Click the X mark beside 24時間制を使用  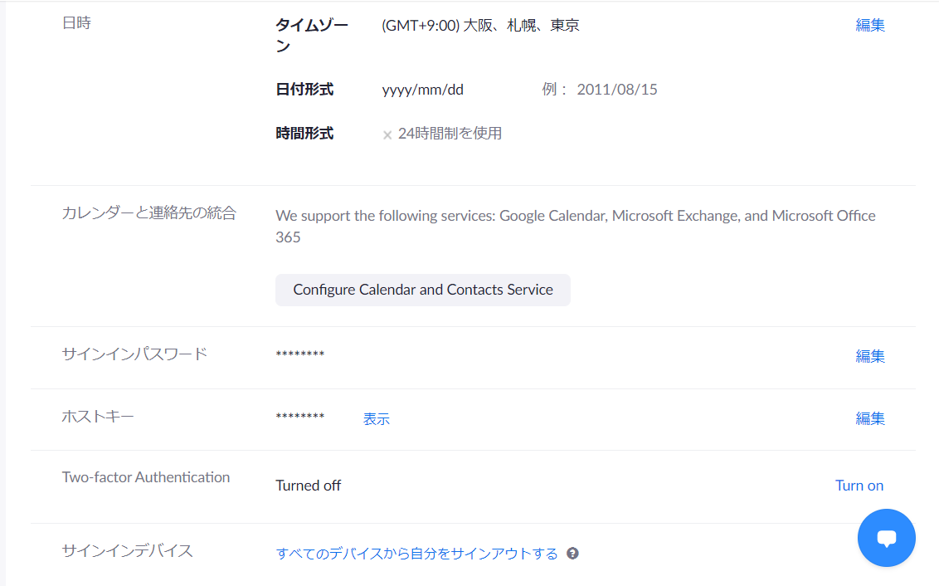(387, 134)
